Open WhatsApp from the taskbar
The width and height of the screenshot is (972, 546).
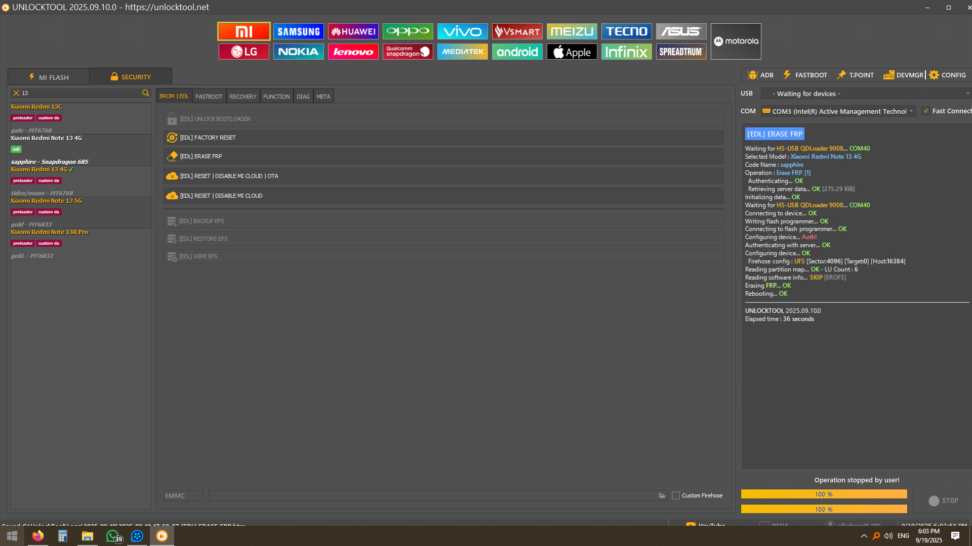[x=112, y=536]
